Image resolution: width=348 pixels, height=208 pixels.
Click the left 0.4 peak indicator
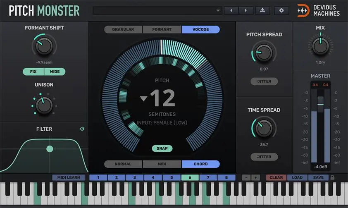click(x=315, y=85)
